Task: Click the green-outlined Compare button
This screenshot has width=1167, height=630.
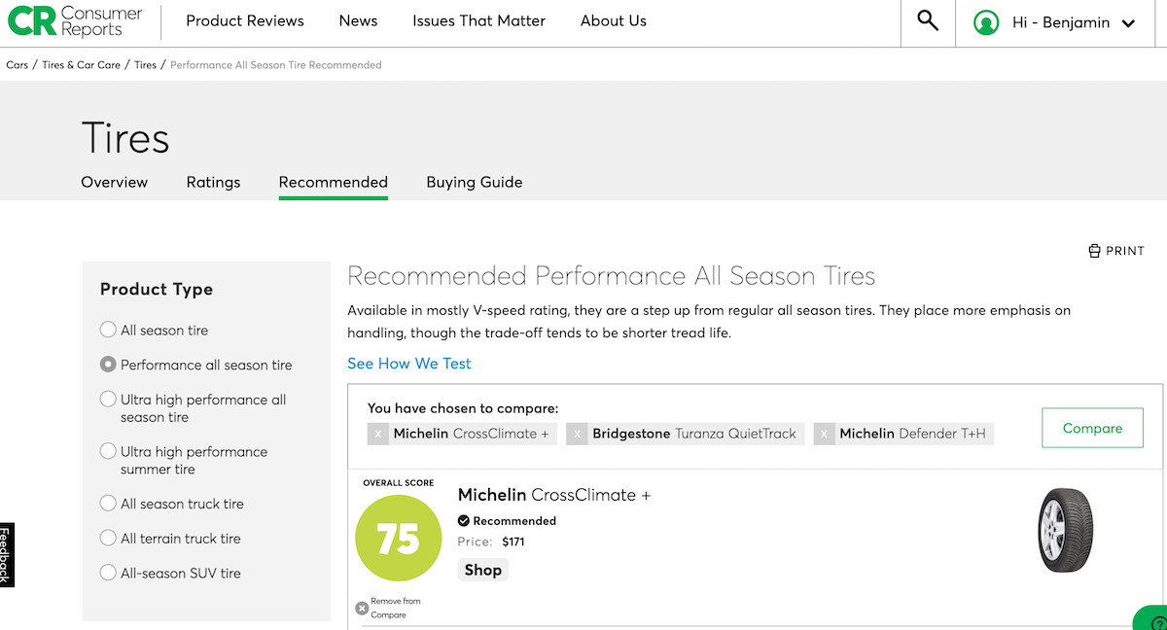Action: click(1092, 428)
